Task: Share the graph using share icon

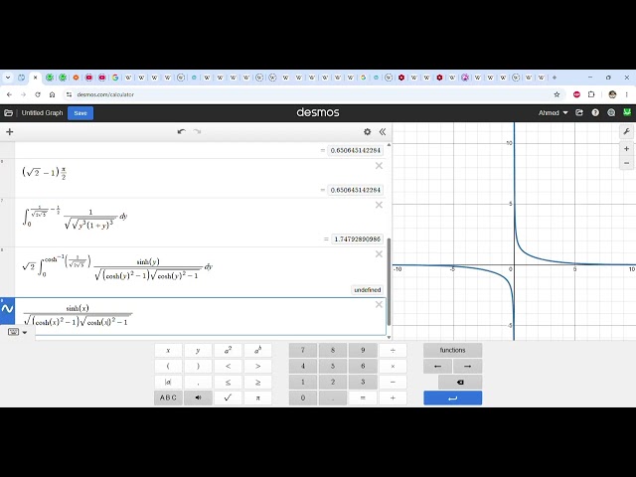Action: pos(579,113)
